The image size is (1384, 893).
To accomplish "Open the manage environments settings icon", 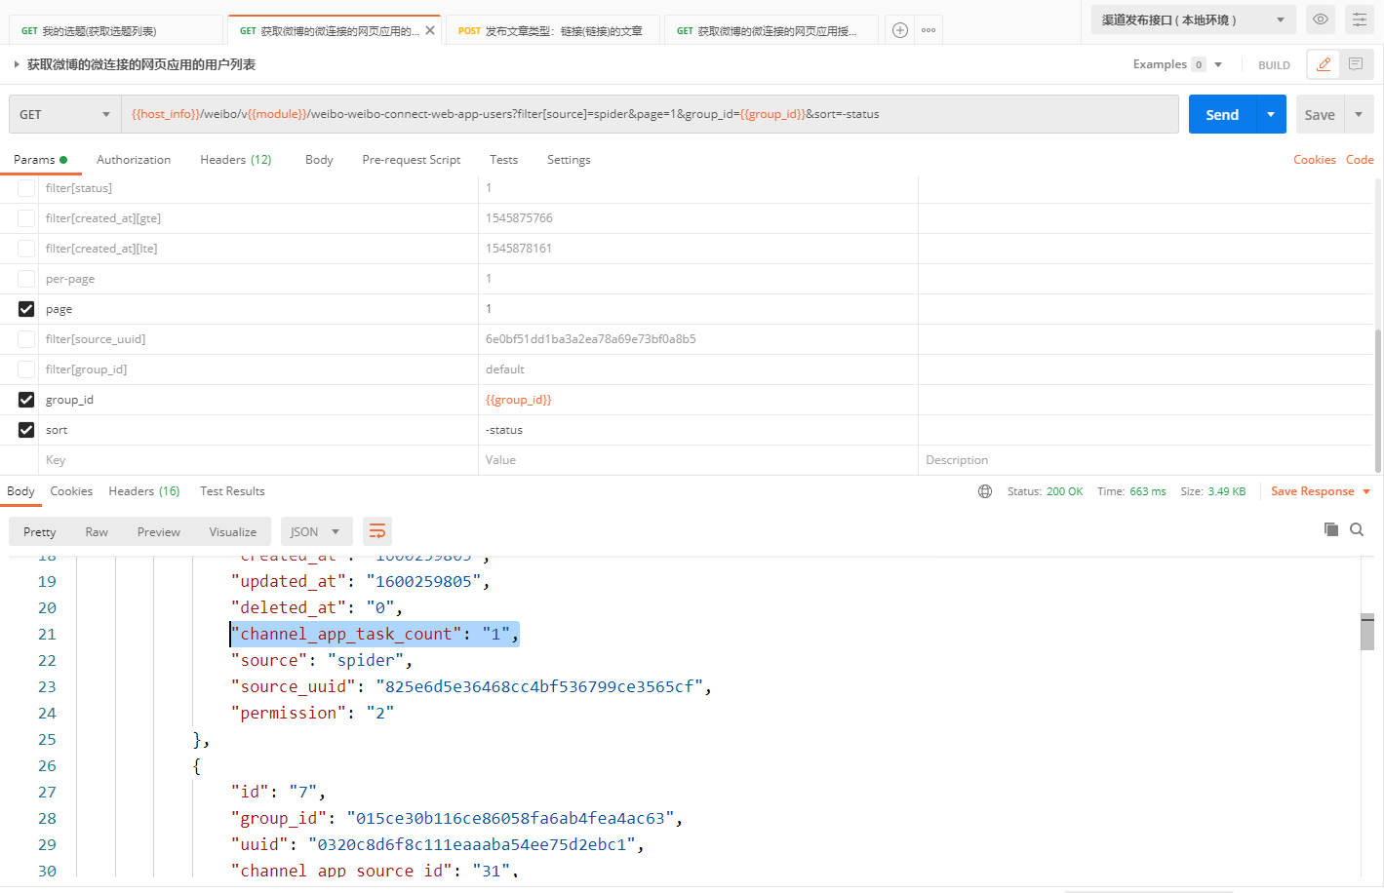I will pyautogui.click(x=1360, y=19).
